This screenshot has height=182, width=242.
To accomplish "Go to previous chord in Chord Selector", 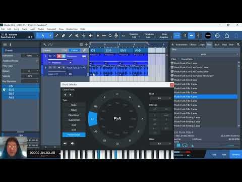I will coord(65,95).
